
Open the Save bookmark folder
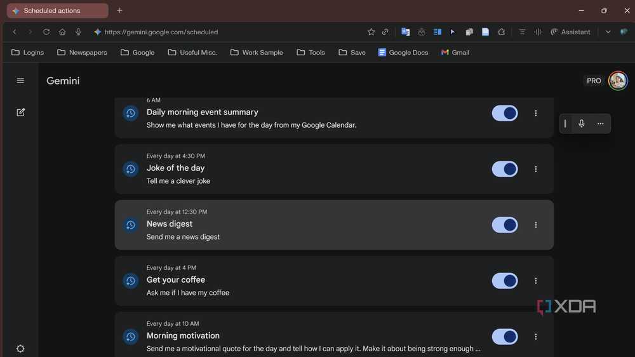pos(352,52)
